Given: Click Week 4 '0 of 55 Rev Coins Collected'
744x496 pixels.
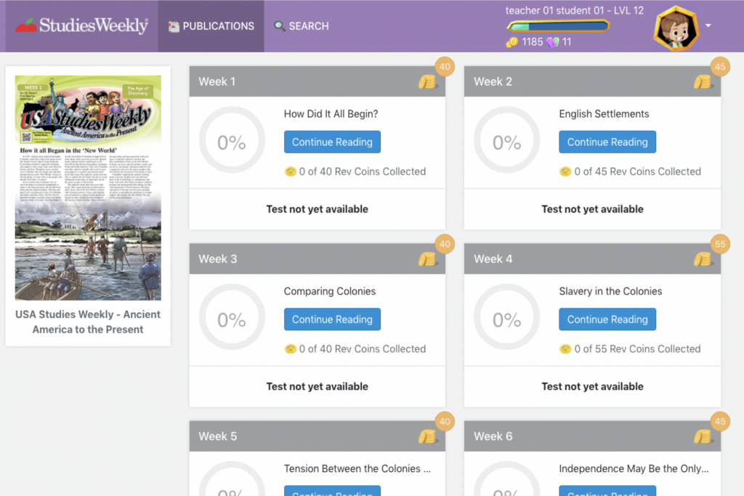Looking at the screenshot, I should [630, 349].
